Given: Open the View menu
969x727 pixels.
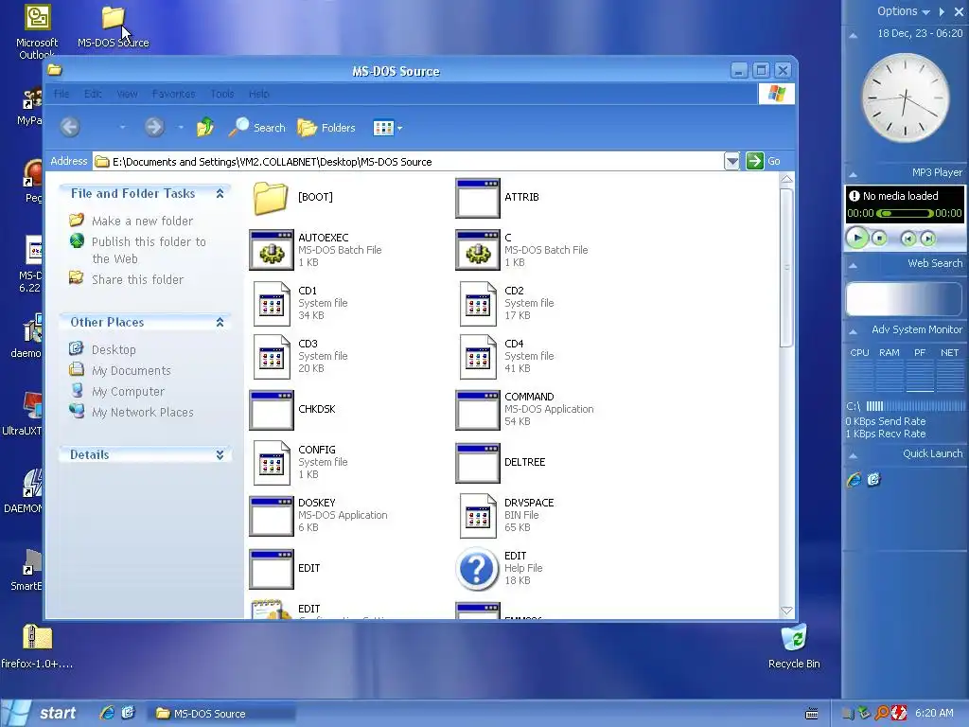Looking at the screenshot, I should (128, 94).
